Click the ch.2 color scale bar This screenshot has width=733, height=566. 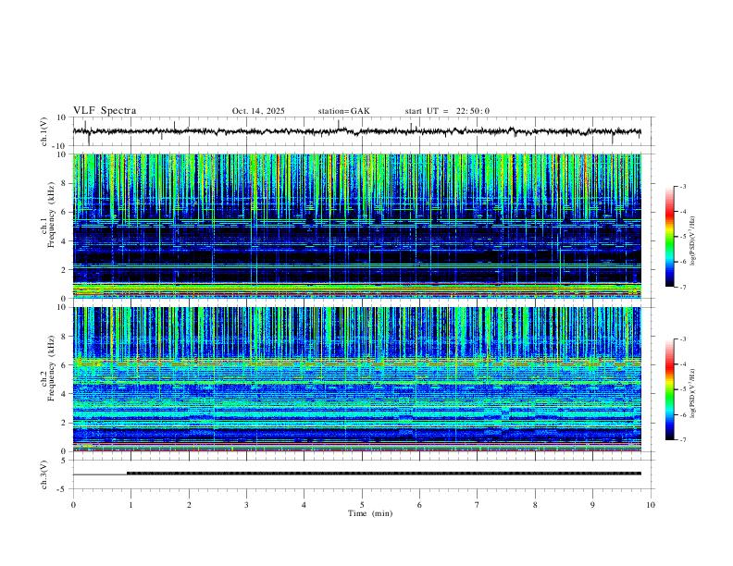tap(670, 389)
